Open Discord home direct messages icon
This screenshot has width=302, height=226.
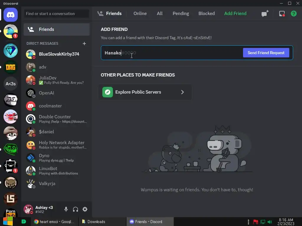[11, 15]
